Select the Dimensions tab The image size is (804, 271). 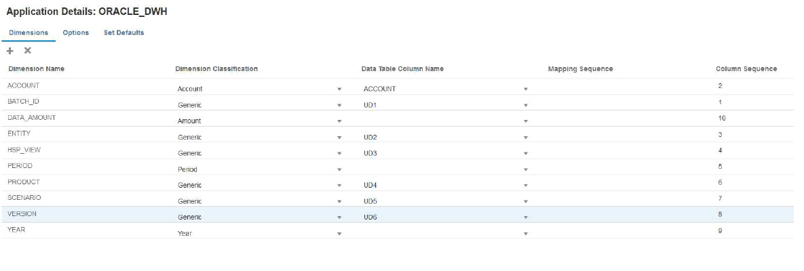(x=28, y=33)
